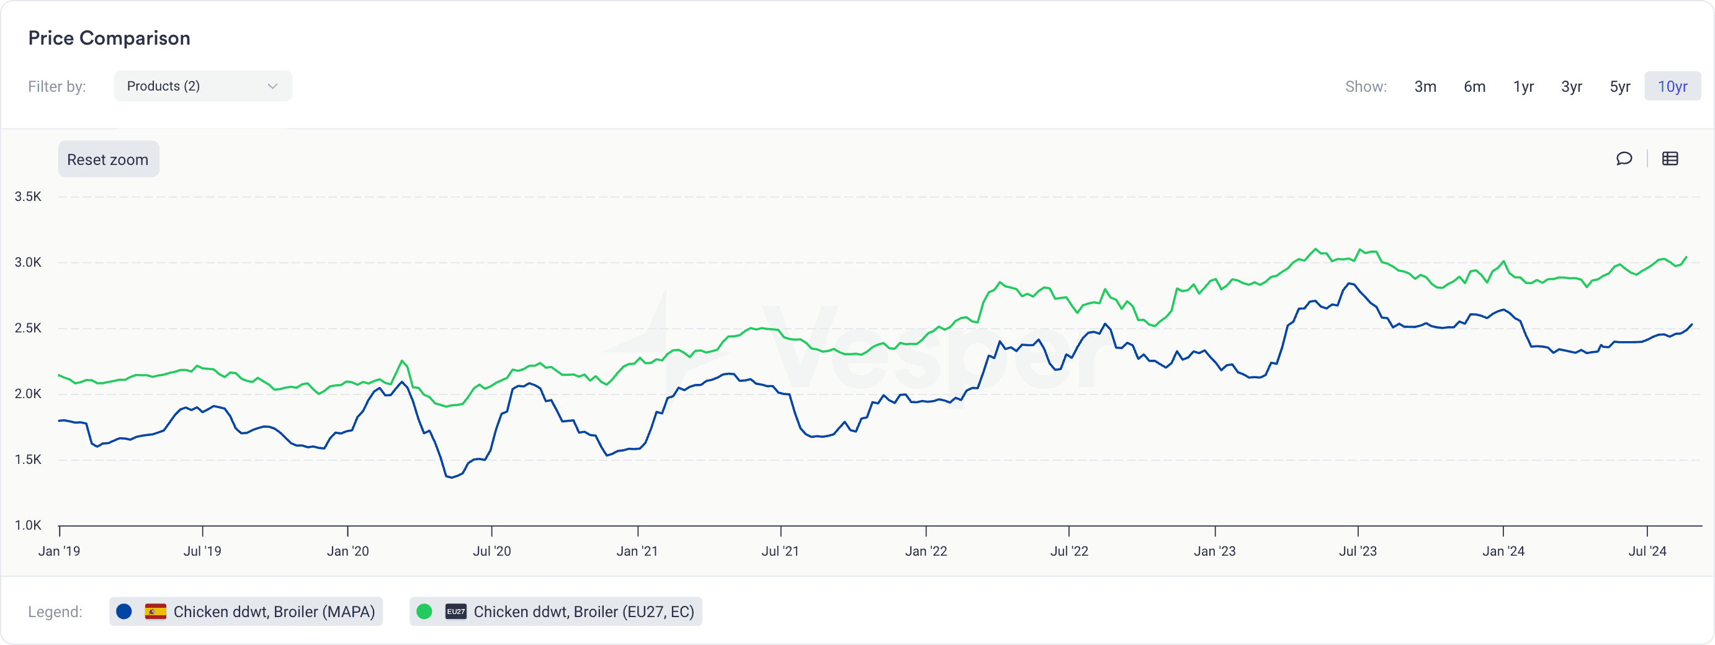The width and height of the screenshot is (1715, 645).
Task: Open the chart comments speech bubble icon
Action: click(1624, 158)
